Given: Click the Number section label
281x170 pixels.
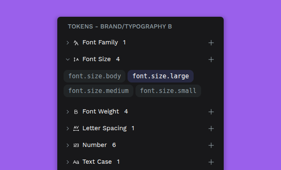Looking at the screenshot, I should pos(95,145).
